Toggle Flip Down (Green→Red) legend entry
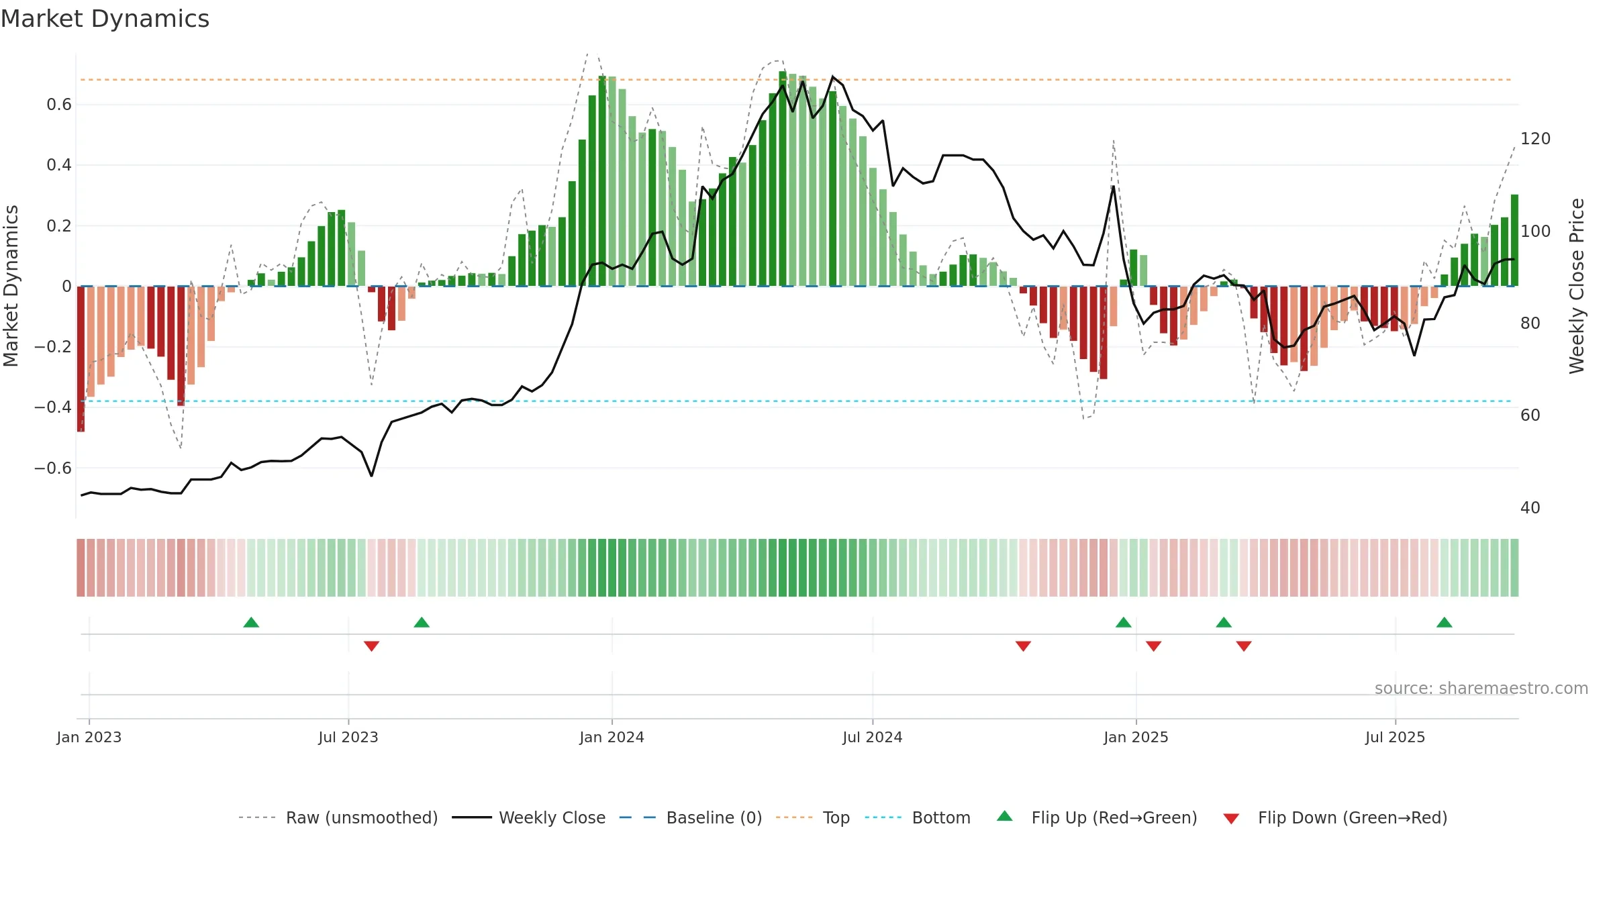 tap(1334, 817)
